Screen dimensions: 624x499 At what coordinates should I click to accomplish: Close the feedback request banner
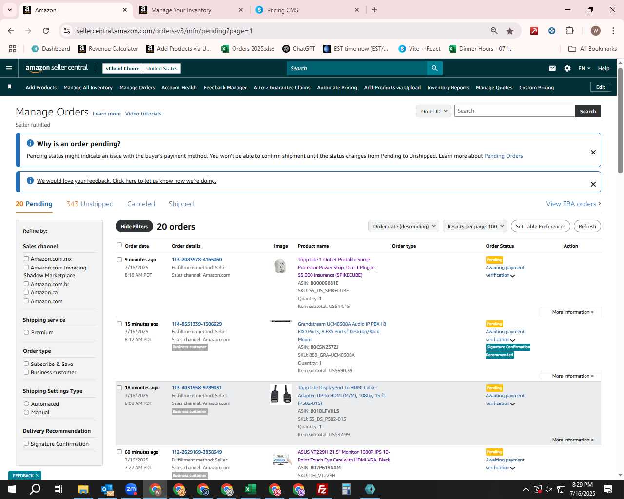point(593,184)
